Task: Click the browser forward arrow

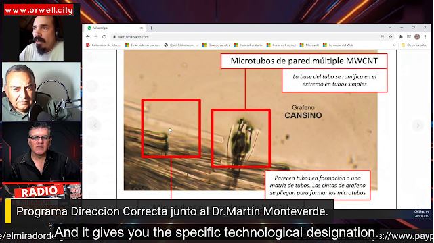Action: (x=95, y=36)
